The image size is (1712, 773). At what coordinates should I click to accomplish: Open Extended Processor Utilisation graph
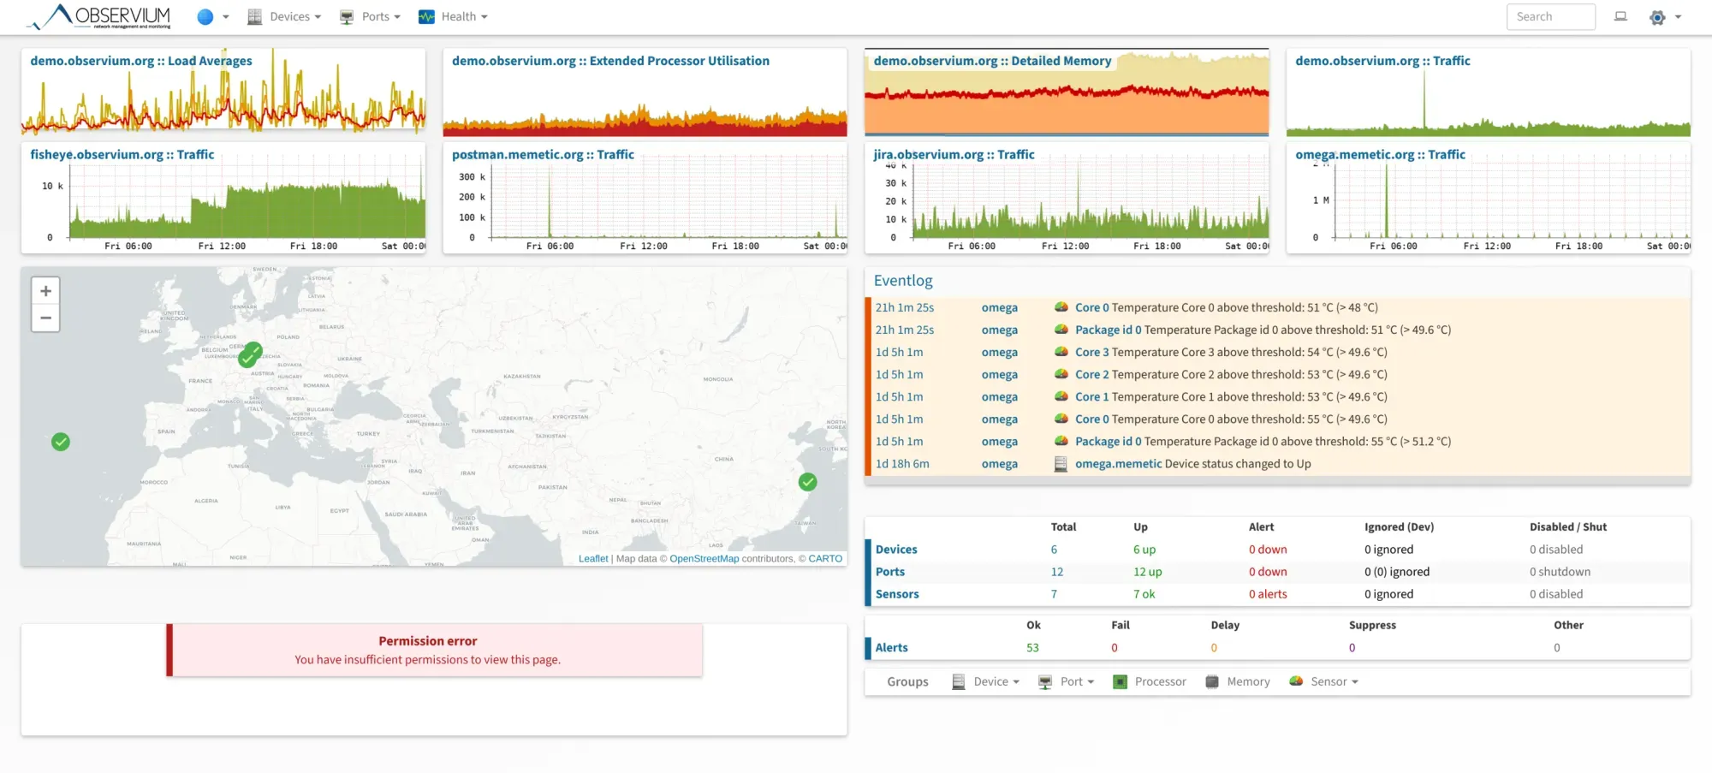coord(645,92)
